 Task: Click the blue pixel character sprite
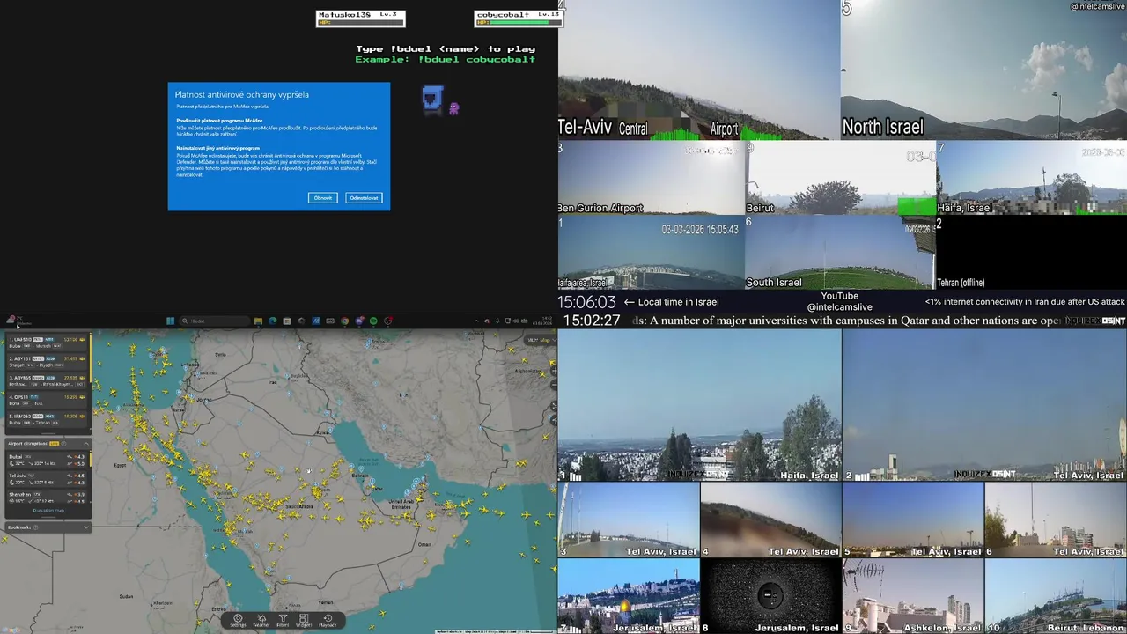[x=432, y=99]
